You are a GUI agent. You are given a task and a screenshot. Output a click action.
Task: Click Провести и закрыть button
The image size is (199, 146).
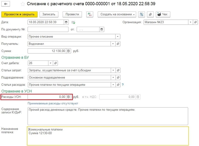click(x=19, y=14)
